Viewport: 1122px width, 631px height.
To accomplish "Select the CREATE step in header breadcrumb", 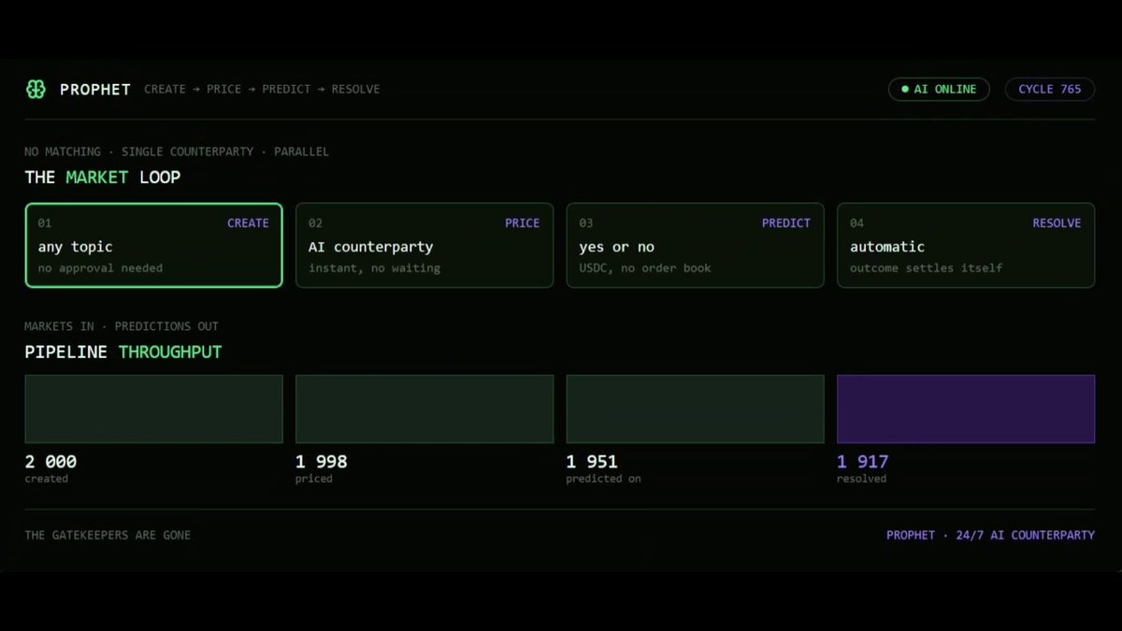I will pyautogui.click(x=165, y=90).
